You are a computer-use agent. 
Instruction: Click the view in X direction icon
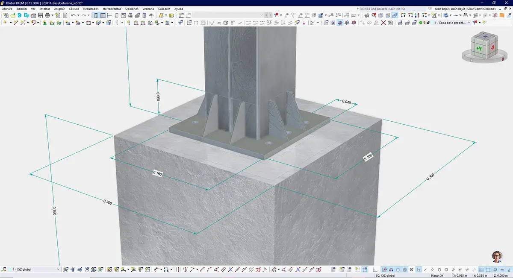tap(403, 15)
